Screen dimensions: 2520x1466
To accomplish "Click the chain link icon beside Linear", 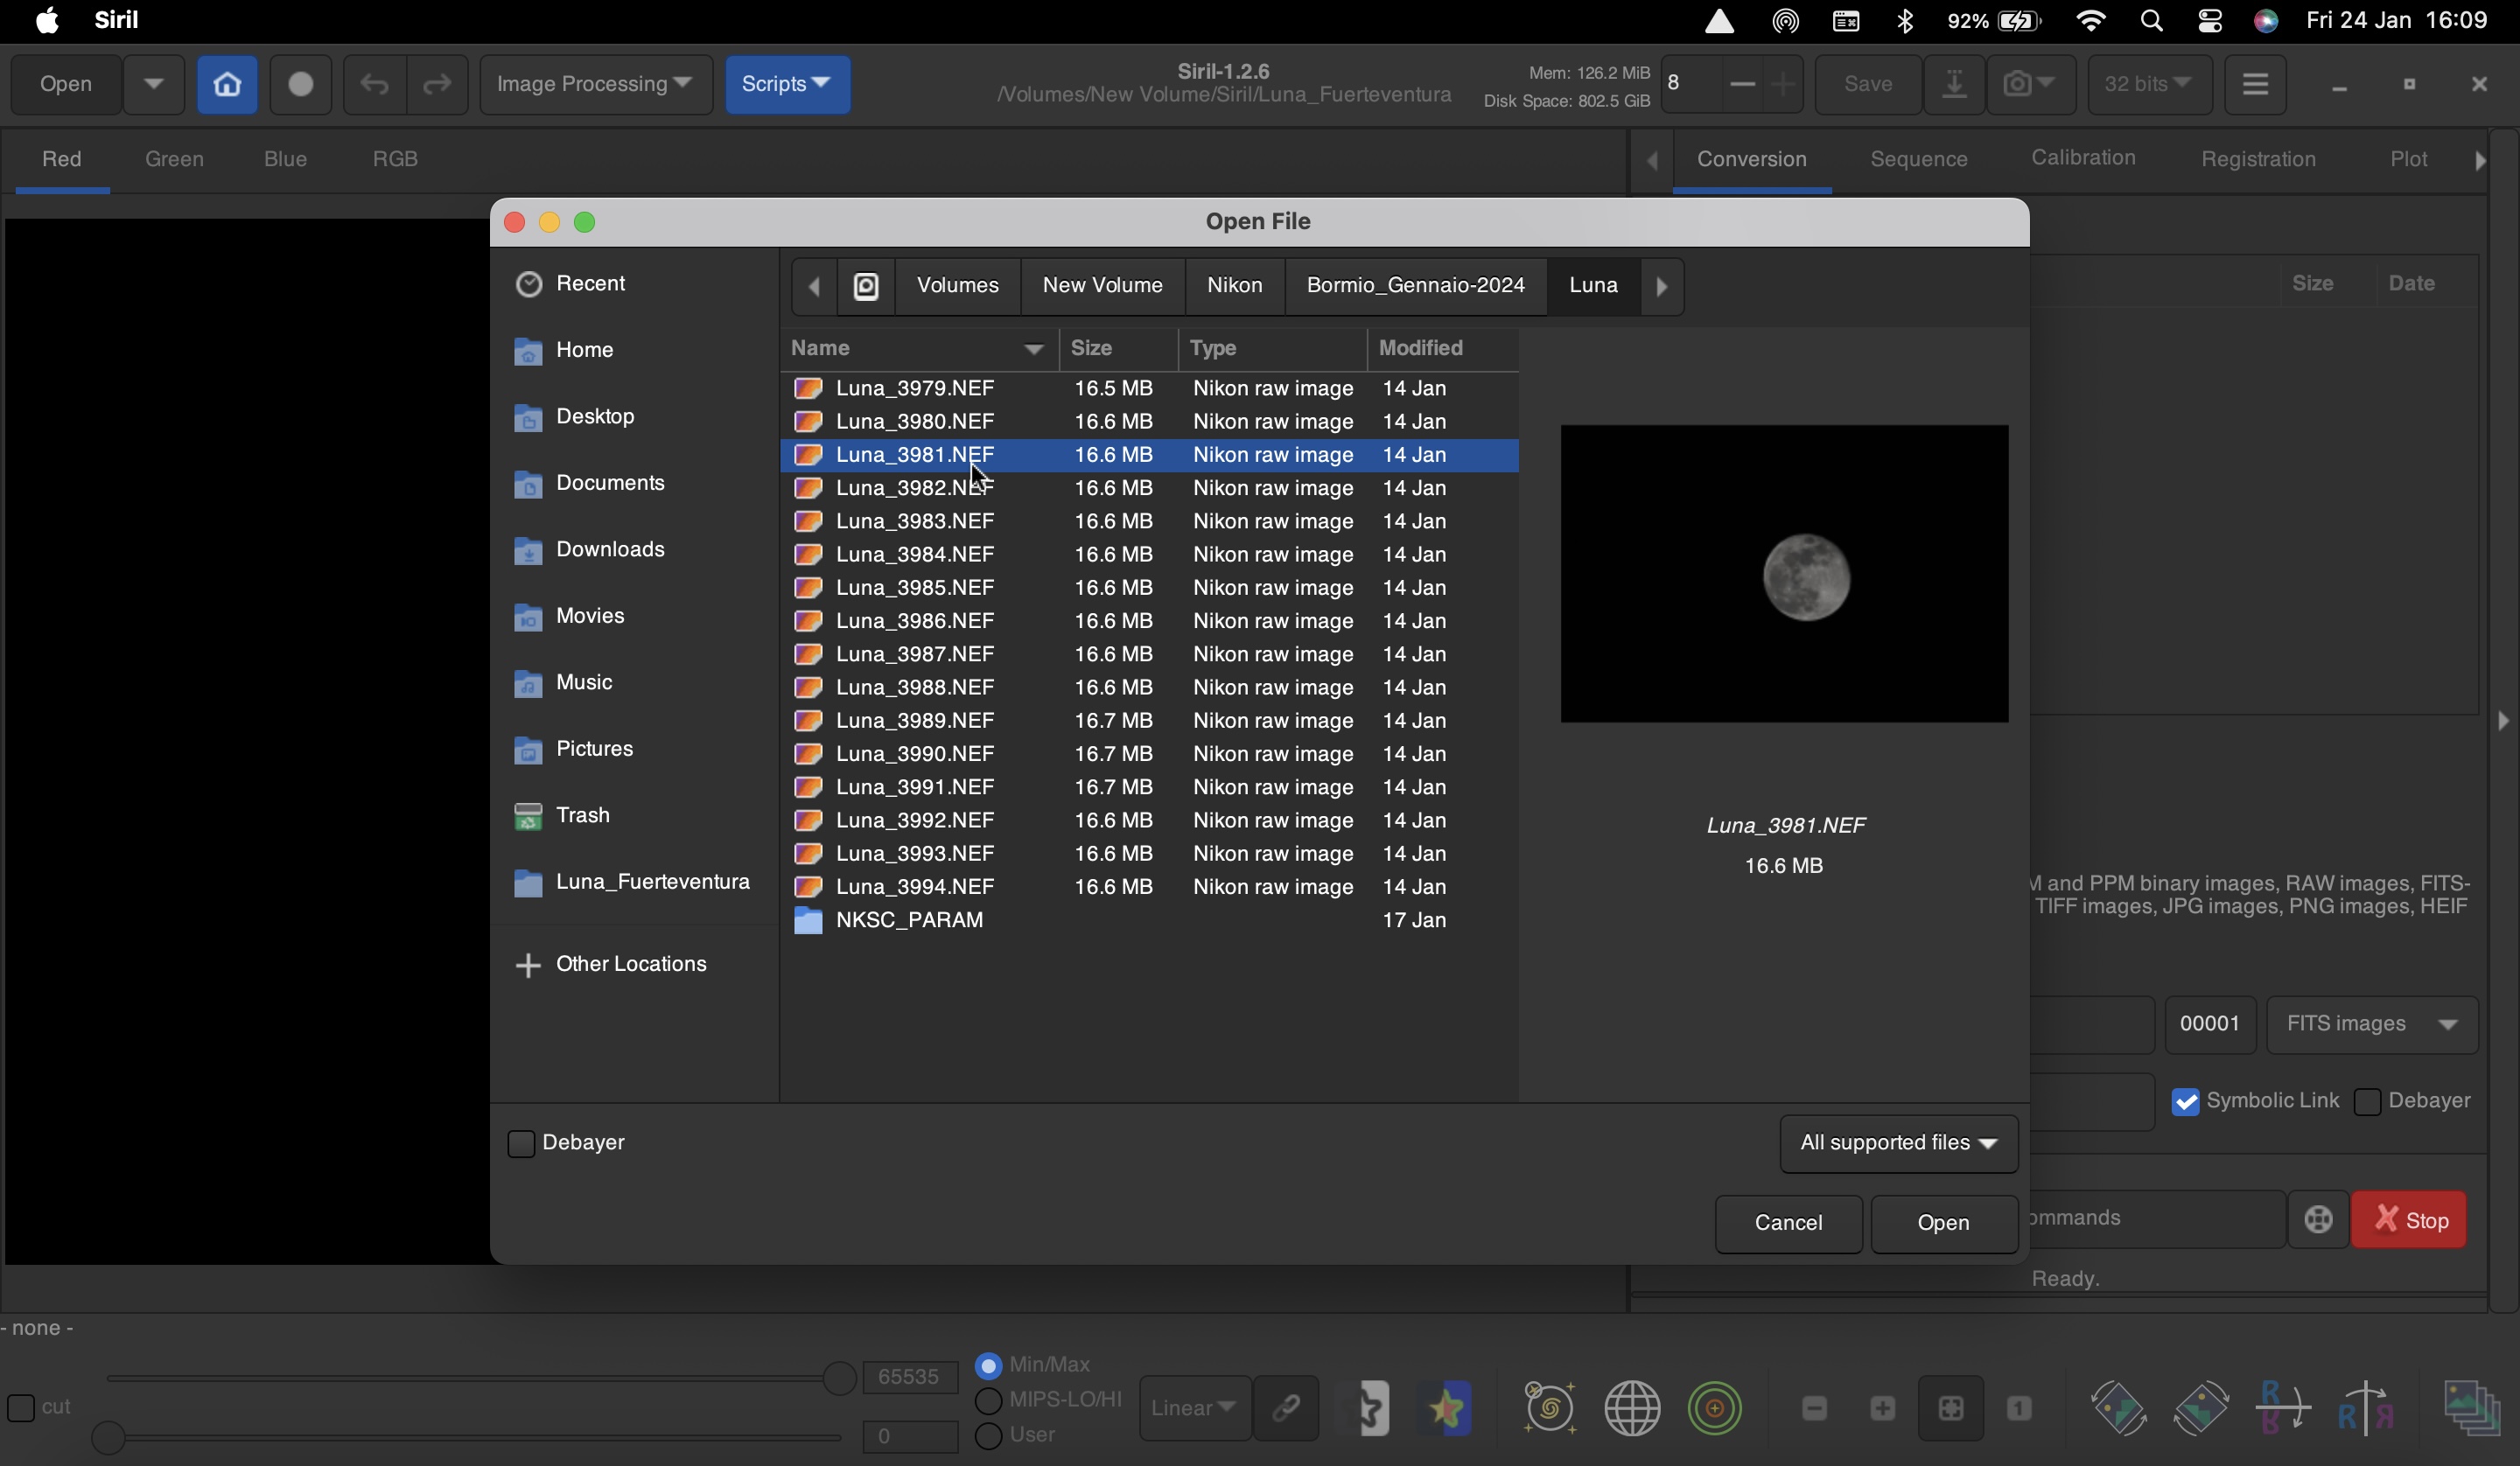I will click(1286, 1408).
